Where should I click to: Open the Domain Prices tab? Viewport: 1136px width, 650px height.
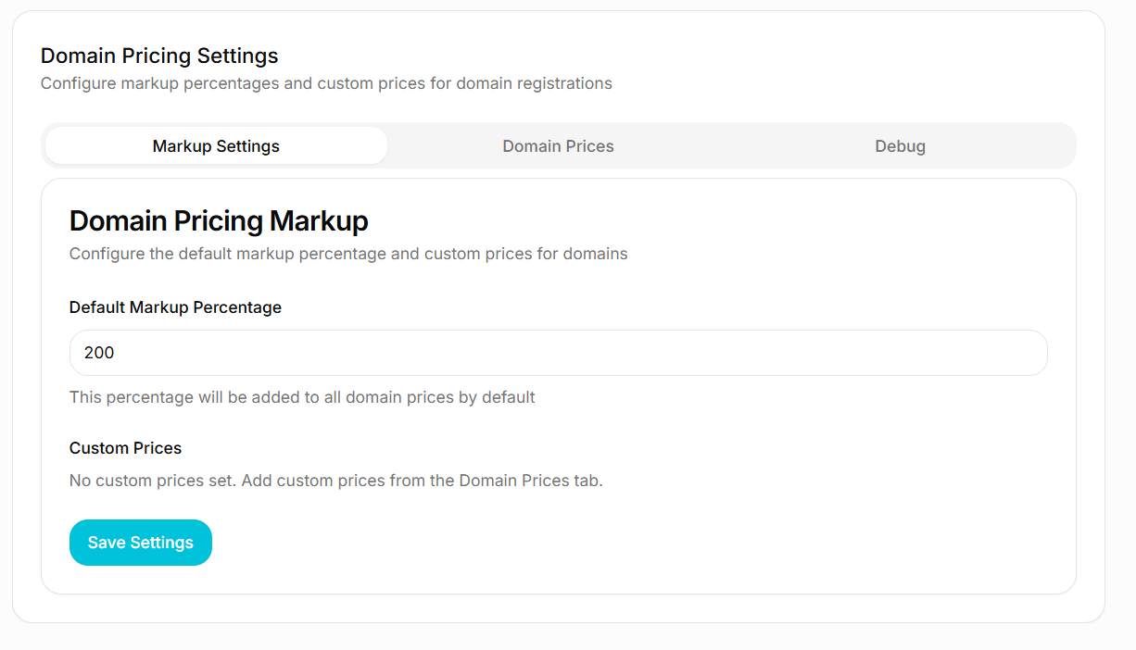pos(558,146)
